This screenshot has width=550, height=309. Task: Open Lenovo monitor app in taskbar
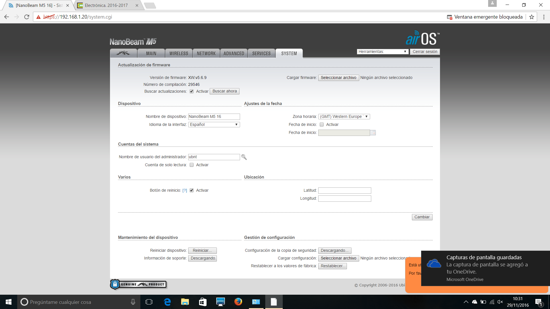[x=220, y=302]
